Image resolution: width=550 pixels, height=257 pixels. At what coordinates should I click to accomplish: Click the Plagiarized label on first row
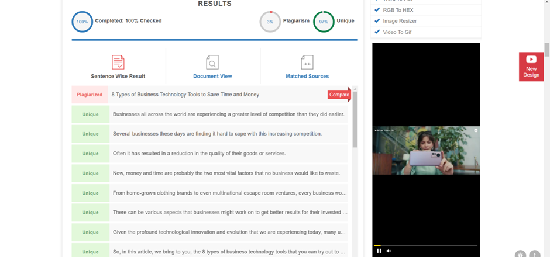point(90,95)
